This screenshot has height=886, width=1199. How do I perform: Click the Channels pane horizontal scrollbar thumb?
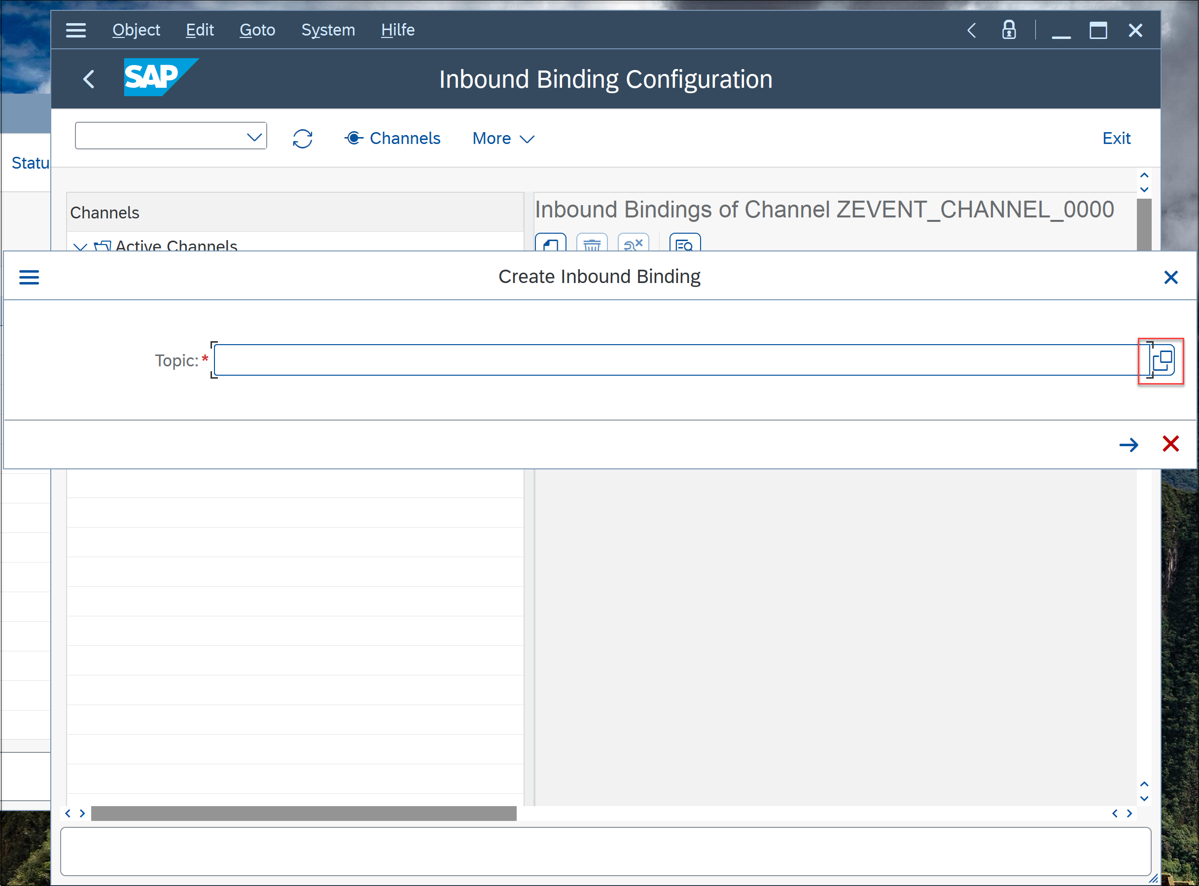coord(304,814)
